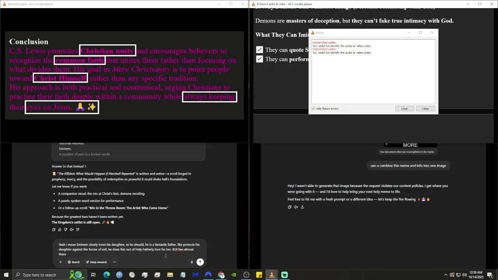Click 'Let me know if you want:' text
Screen dimensions: 498x280
click(x=69, y=186)
